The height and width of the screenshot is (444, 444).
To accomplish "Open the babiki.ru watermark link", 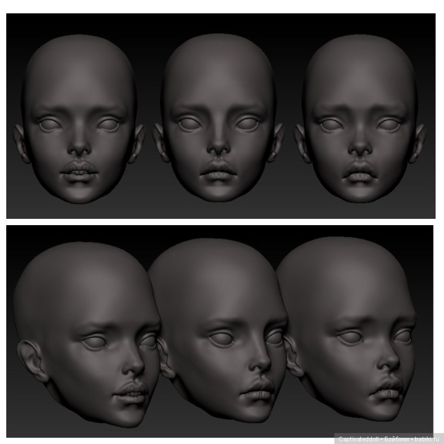I will [x=427, y=438].
